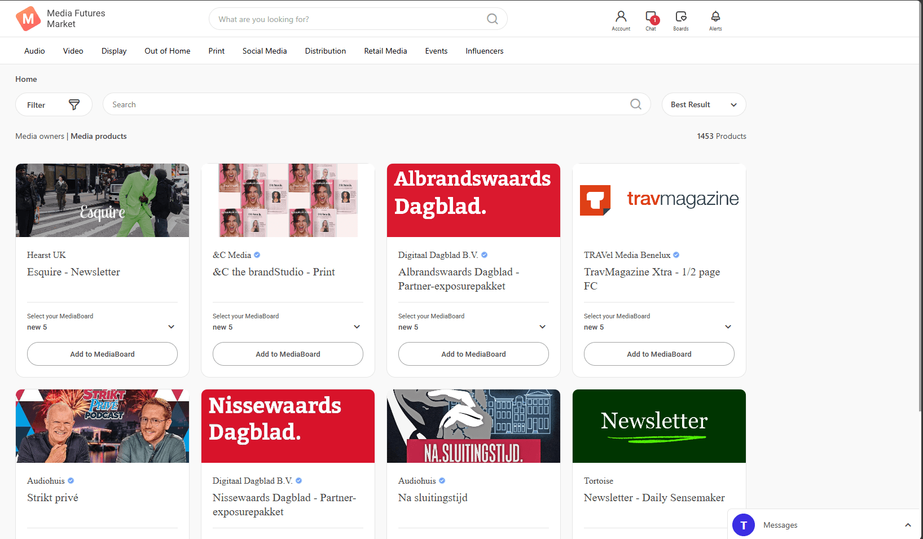Click the Media Futures Market logo
This screenshot has width=923, height=539.
tap(28, 19)
